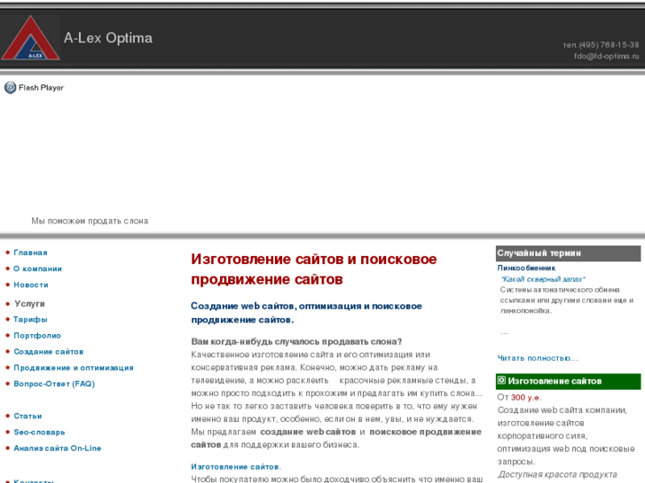The image size is (645, 483).
Task: Click the email fdo@fd-optima.ru
Action: coord(606,56)
